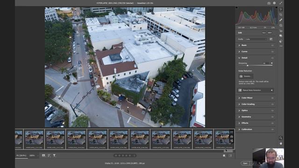Click the B&W button
Image resolution: width=299 pixels, height=168 pixels.
tap(270, 33)
